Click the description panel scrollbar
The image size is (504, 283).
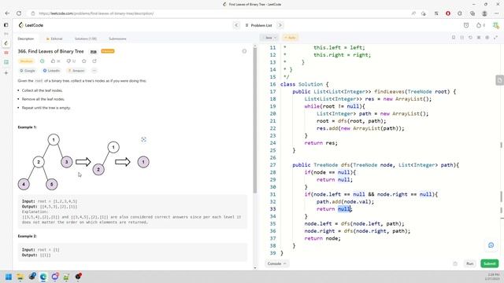(x=255, y=120)
